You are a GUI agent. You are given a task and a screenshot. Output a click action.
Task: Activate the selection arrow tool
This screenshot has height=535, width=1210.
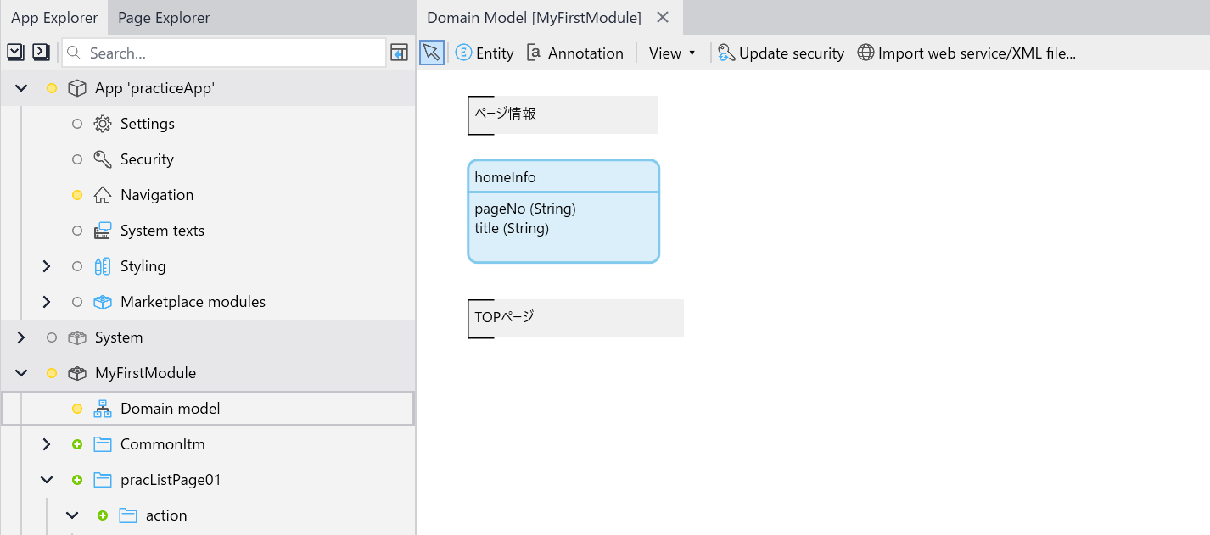click(x=431, y=52)
